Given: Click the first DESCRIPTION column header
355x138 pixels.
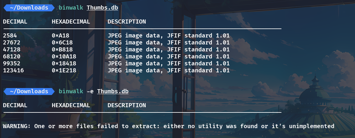Looking at the screenshot, I should point(127,22).
